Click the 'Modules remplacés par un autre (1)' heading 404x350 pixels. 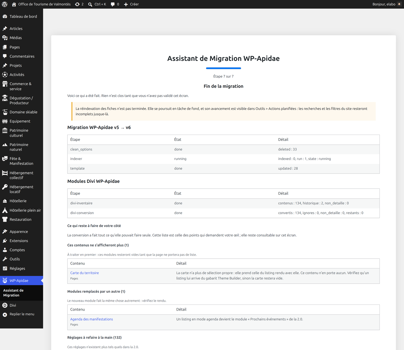[96, 291]
